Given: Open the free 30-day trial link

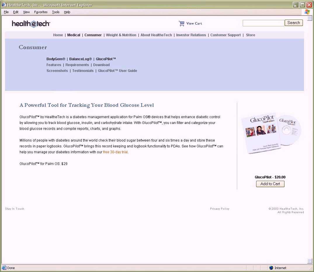Looking at the screenshot, I should click(x=115, y=152).
